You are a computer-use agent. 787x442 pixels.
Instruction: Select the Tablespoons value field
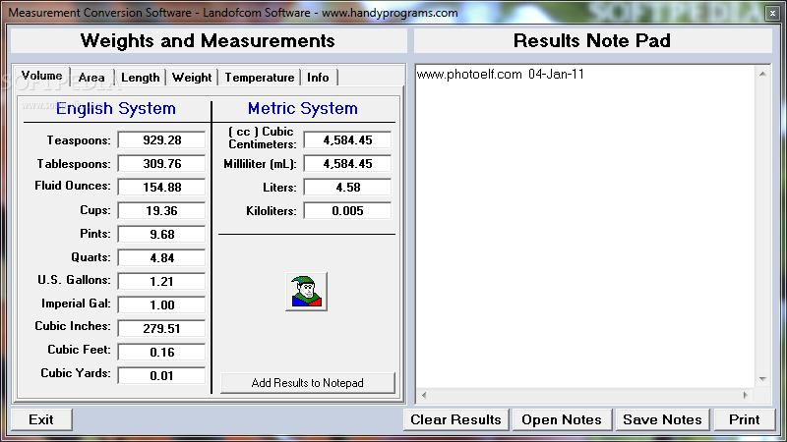161,163
